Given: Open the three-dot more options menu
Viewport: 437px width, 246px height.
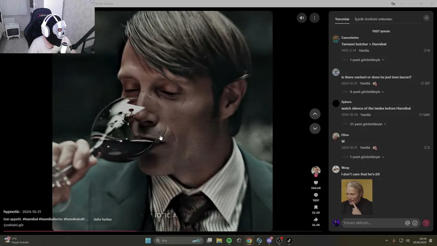Looking at the screenshot, I should [314, 18].
